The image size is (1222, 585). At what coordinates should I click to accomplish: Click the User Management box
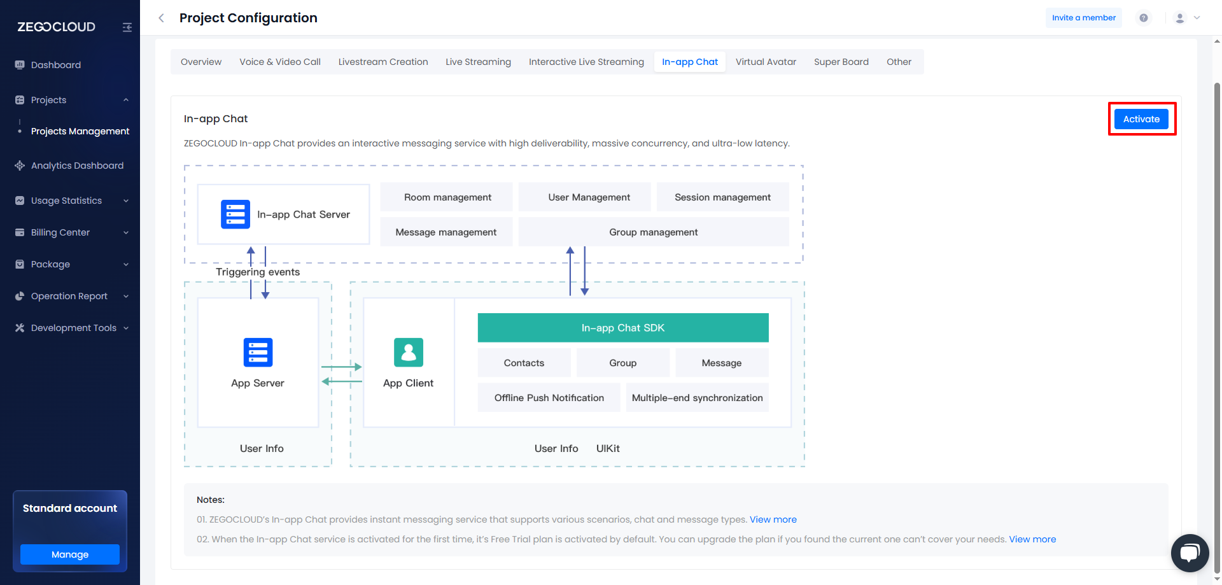(x=584, y=197)
